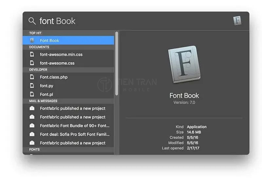Select the Font.pl result

[47, 94]
